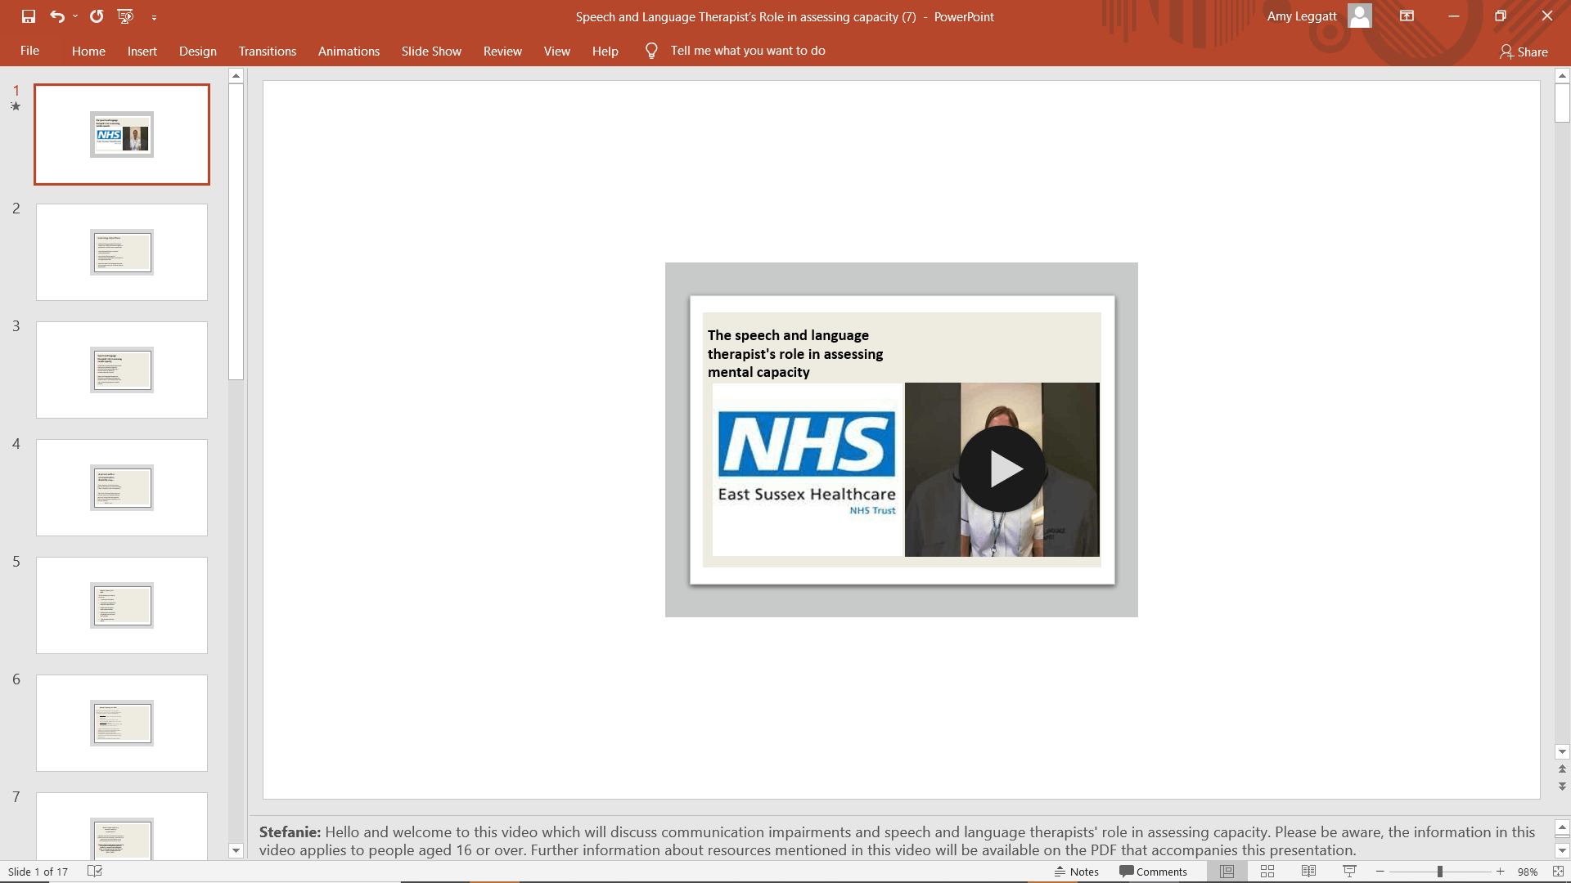Switch to Slide Sorter view
The height and width of the screenshot is (883, 1571).
[1267, 872]
